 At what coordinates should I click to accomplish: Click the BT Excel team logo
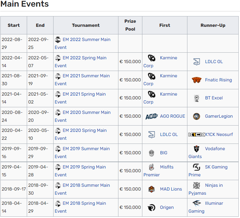(x=197, y=98)
